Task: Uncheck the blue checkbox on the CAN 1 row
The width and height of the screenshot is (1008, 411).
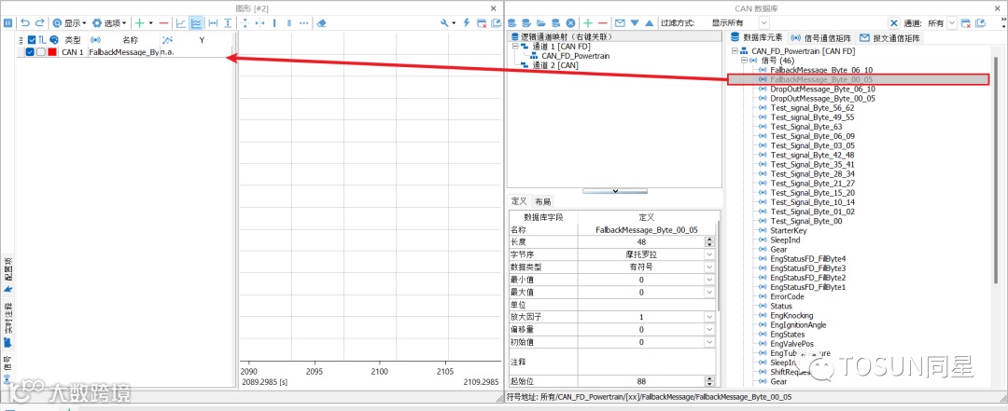Action: click(x=30, y=52)
